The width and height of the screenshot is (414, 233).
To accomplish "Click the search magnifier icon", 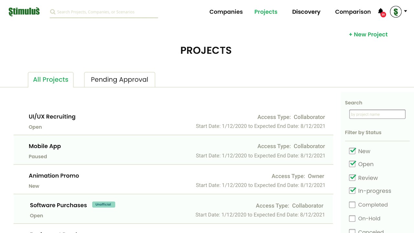I will (53, 12).
